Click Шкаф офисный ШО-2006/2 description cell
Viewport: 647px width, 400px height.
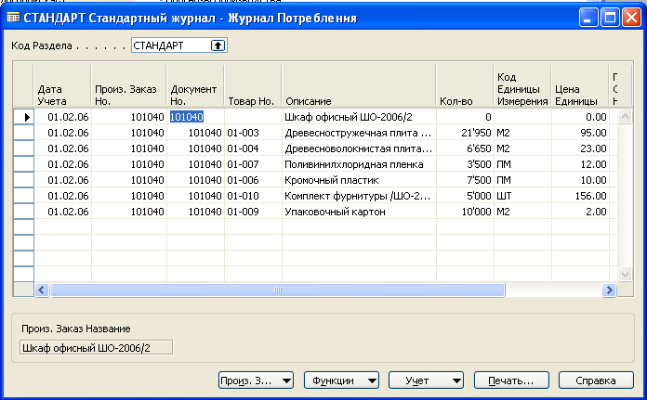pos(359,117)
